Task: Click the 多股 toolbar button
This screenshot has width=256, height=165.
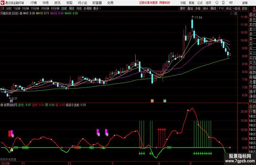Action: (198, 8)
